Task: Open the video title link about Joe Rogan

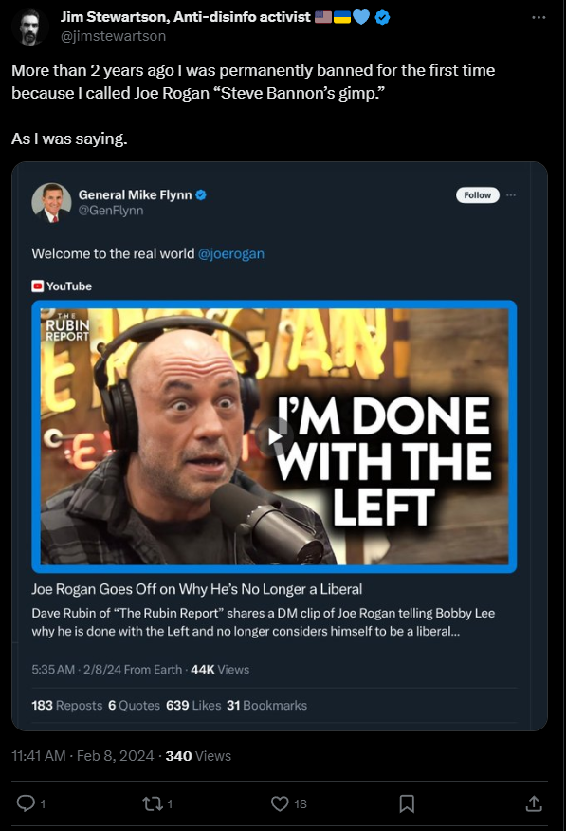Action: pyautogui.click(x=197, y=589)
